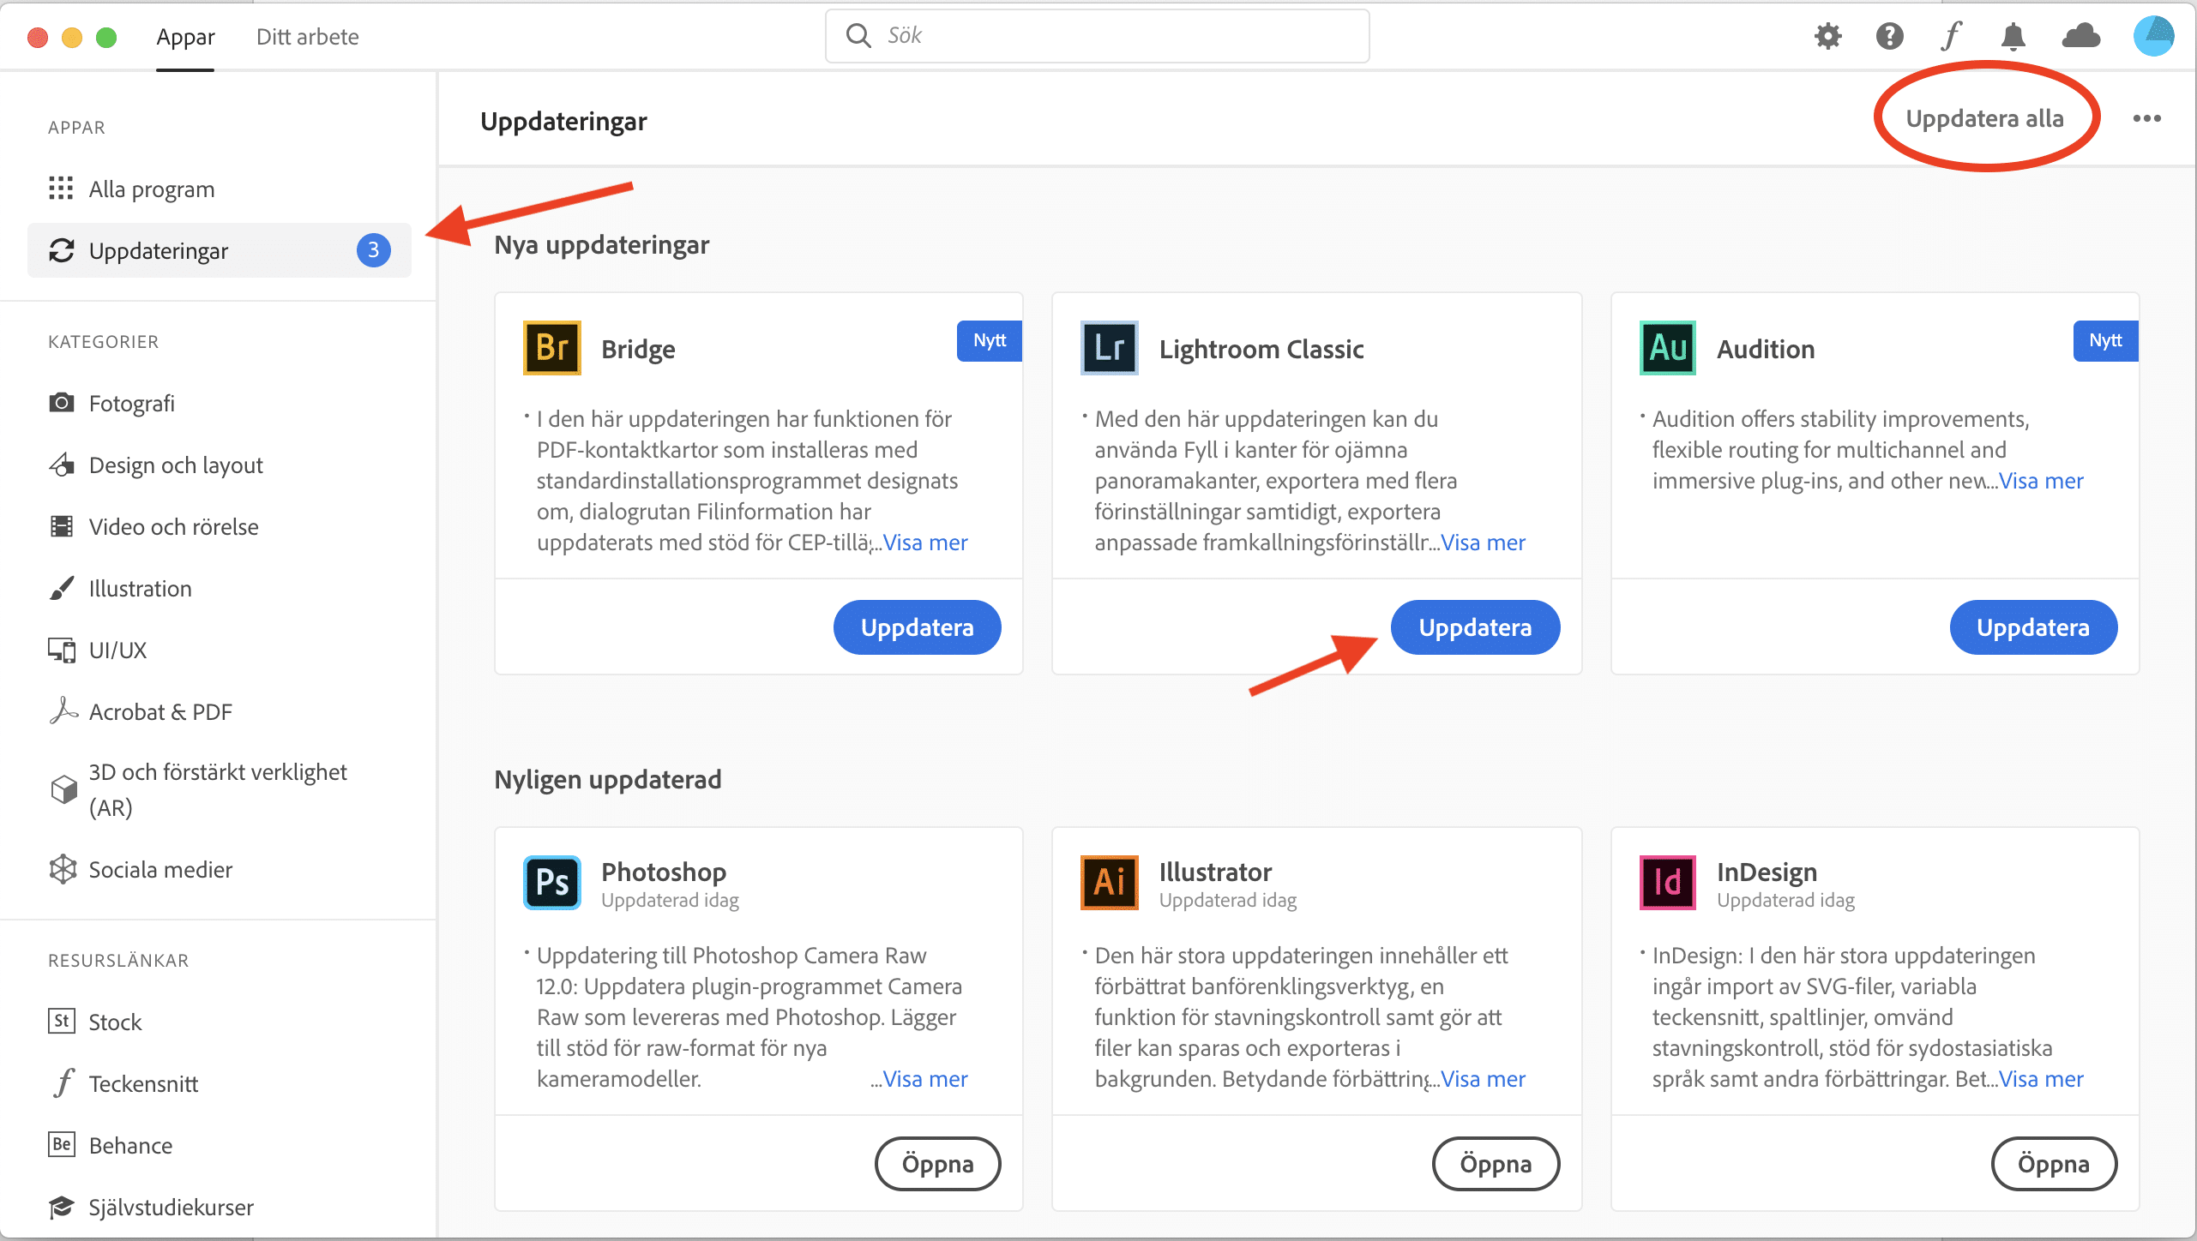Select Alla program in the sidebar
2197x1241 pixels.
pyautogui.click(x=220, y=189)
